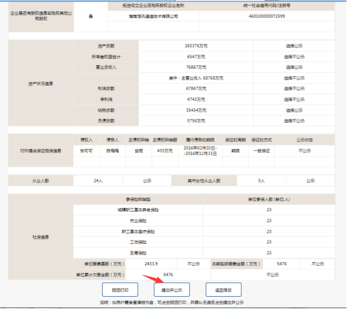Go back via 返回修改 button
347x309 pixels.
(x=223, y=290)
